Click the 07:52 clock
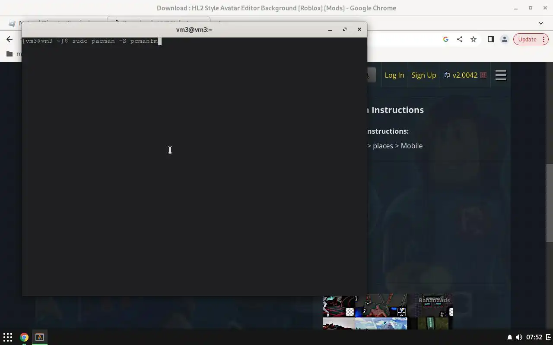 tap(534, 337)
